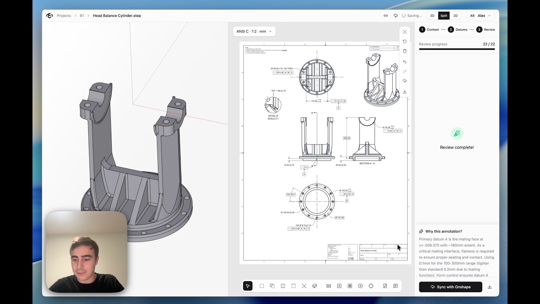The image size is (540, 304).
Task: Click the Saving... status indicator
Action: point(412,16)
